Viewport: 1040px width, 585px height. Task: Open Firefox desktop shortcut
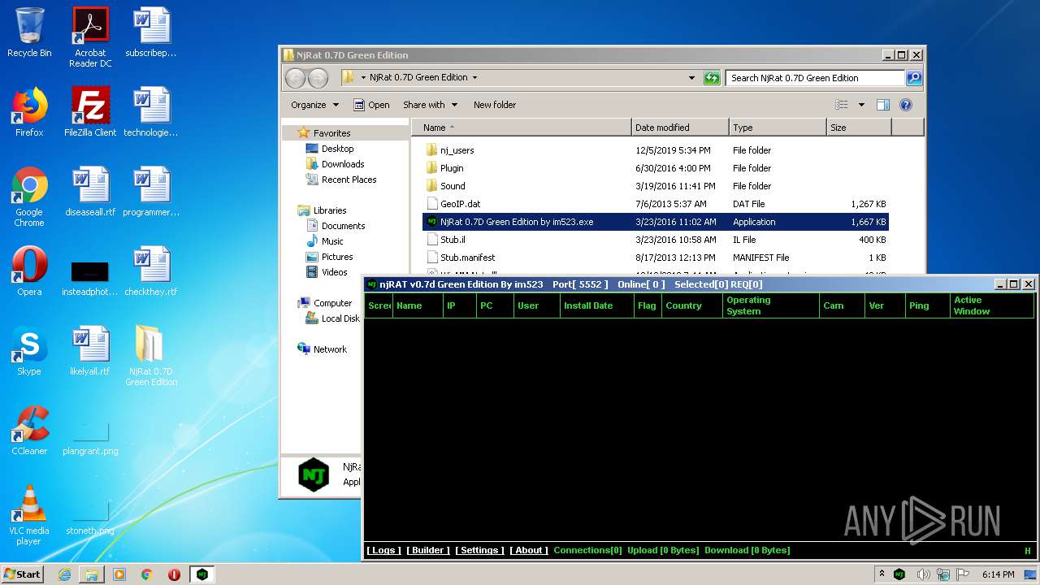click(x=29, y=112)
